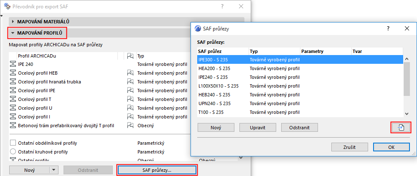Select the L100X50X10 - S 235 row
Screen dimensions: 417x176
point(300,86)
